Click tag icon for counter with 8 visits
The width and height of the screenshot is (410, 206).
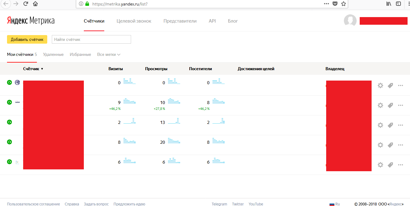[390, 145]
